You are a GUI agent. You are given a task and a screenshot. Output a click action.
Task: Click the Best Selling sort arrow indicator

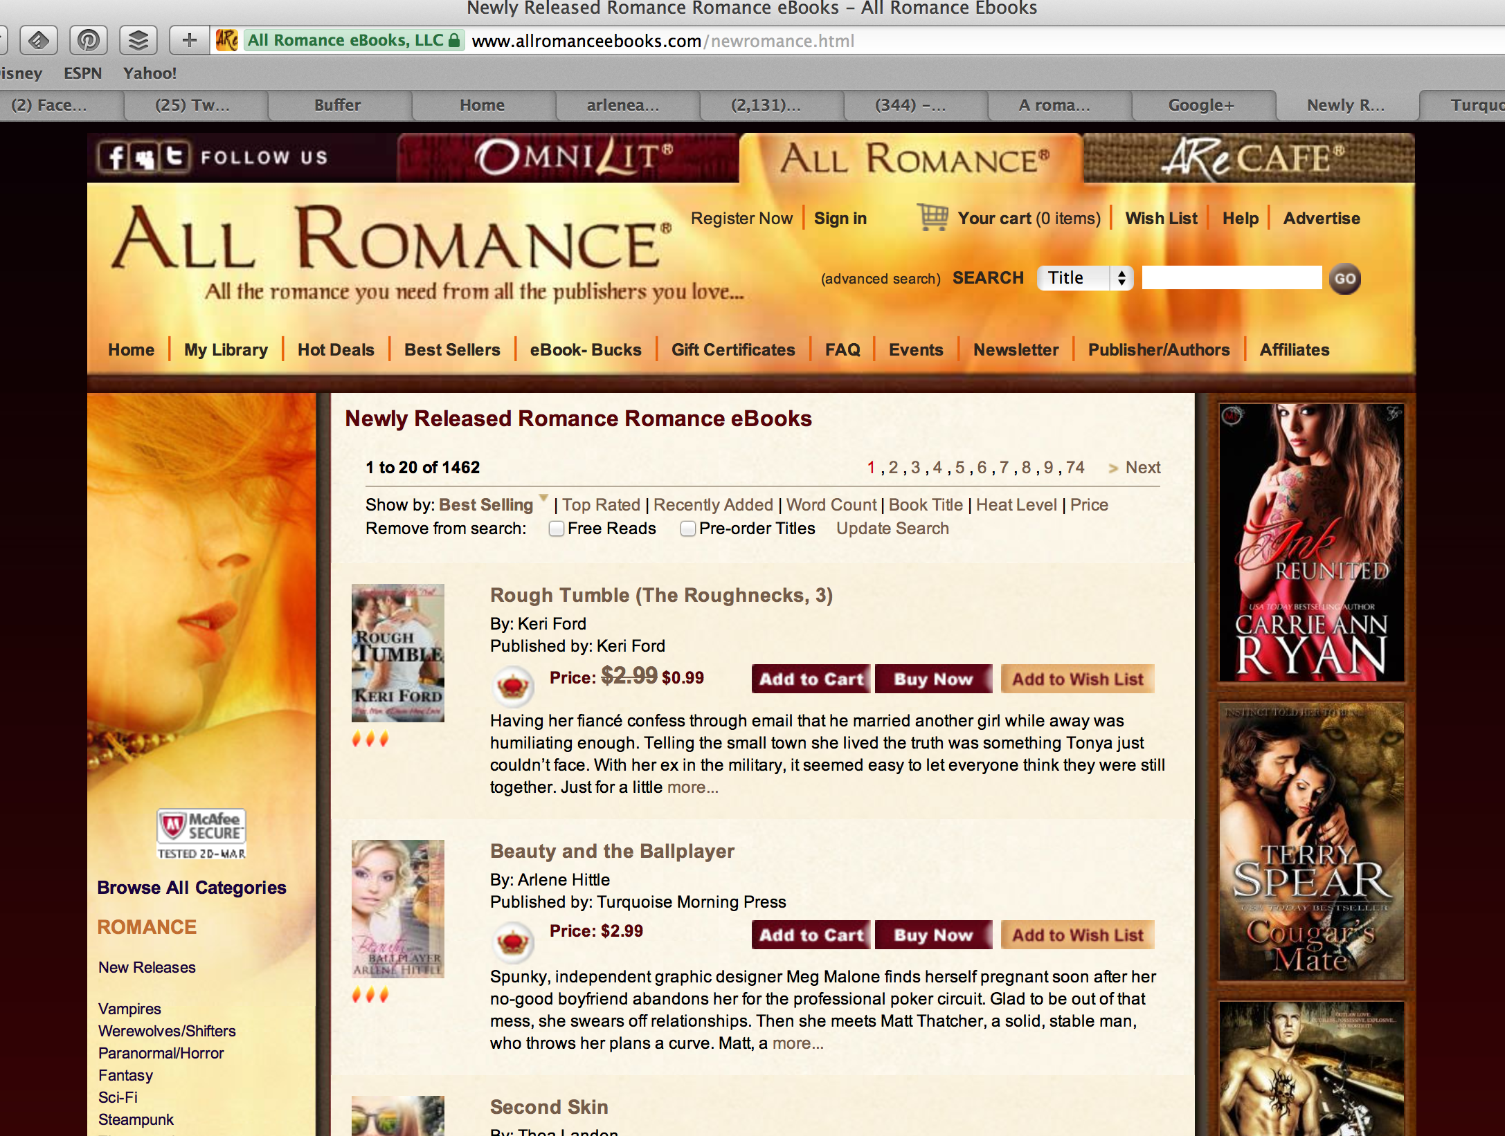(543, 497)
